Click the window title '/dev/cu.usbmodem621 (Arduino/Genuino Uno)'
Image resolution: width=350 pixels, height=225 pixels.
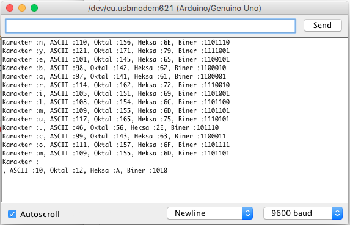coord(175,9)
